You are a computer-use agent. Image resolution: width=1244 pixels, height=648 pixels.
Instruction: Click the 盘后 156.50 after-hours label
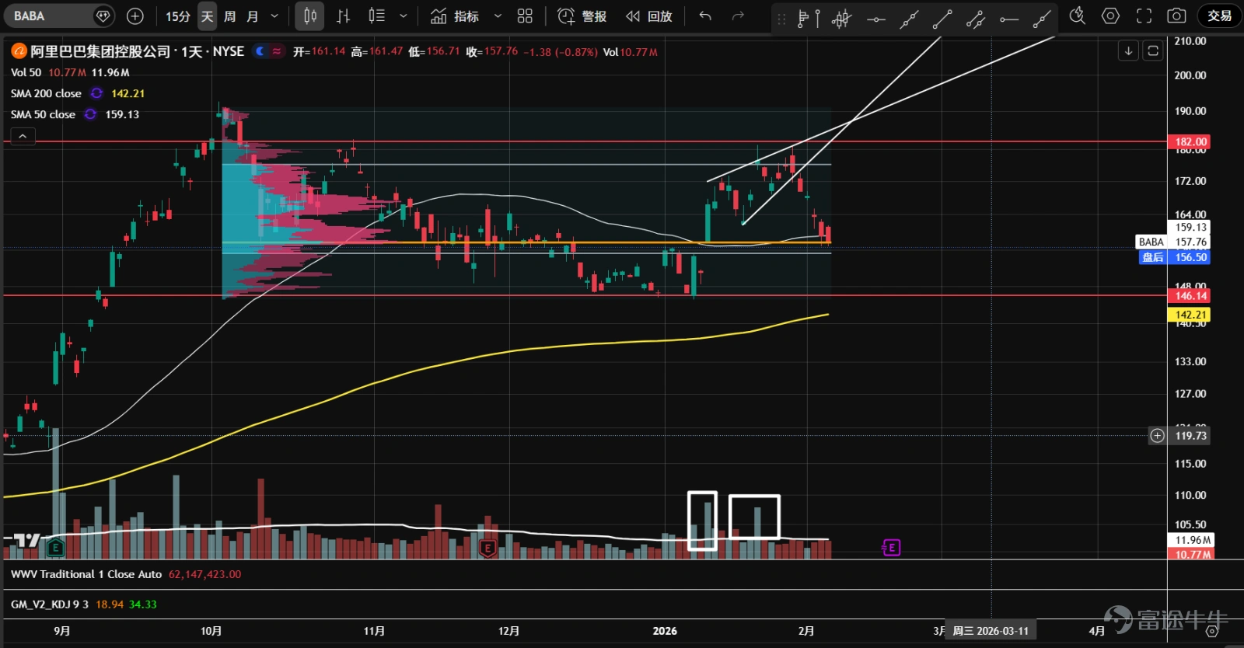tap(1173, 257)
